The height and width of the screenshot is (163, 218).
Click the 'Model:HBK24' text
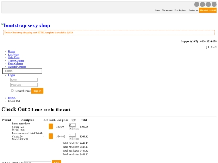coord(20,140)
